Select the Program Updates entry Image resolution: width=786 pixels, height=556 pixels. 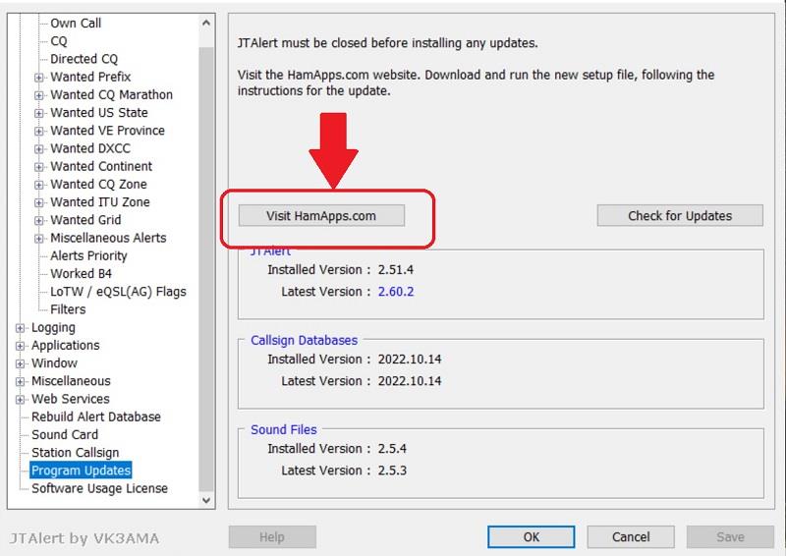click(x=81, y=471)
